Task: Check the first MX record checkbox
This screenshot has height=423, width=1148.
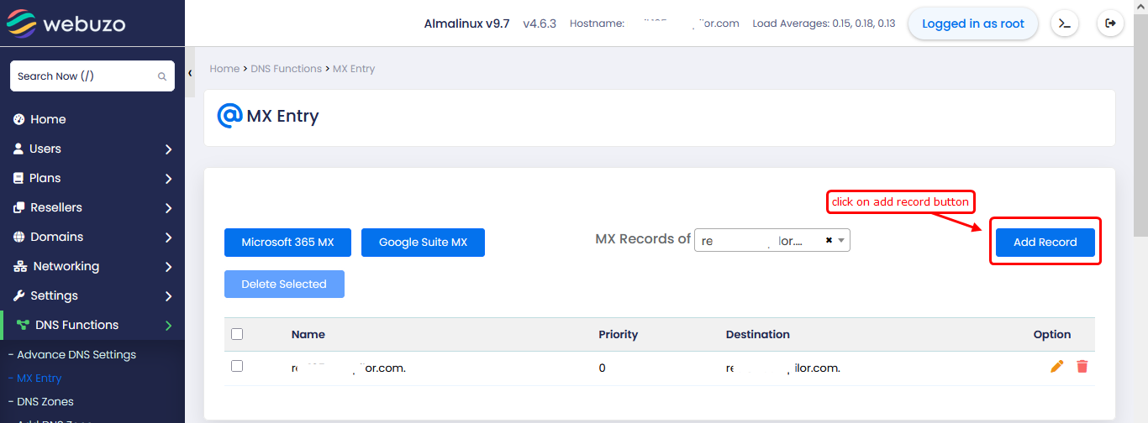Action: pos(237,367)
